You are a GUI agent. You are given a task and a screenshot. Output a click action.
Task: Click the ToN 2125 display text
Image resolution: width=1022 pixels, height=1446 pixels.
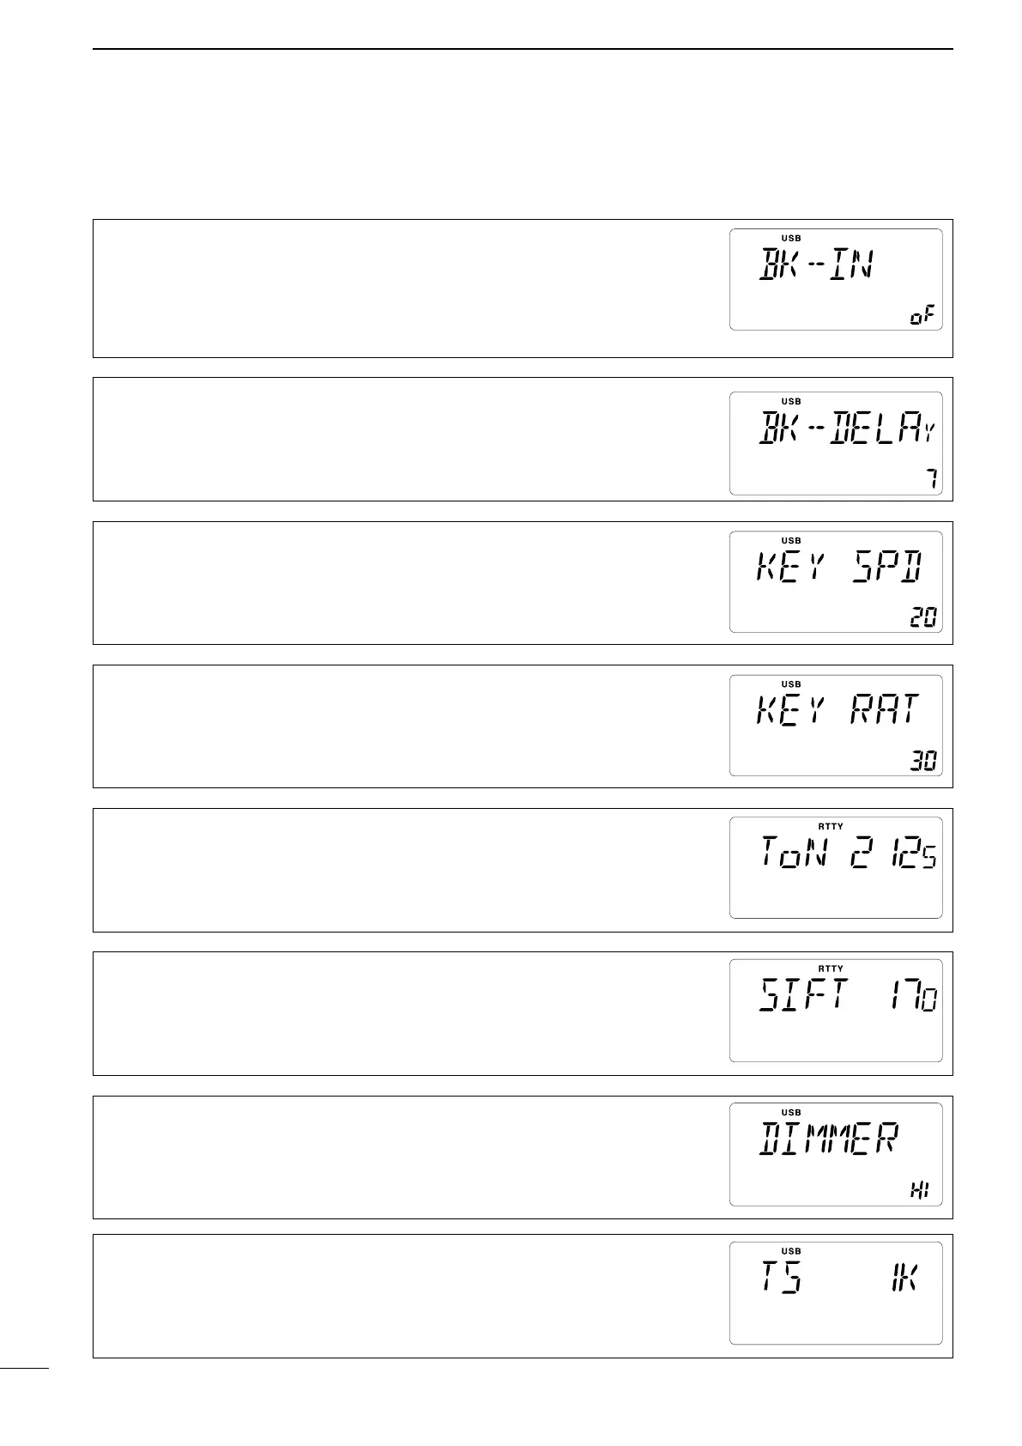tap(848, 853)
